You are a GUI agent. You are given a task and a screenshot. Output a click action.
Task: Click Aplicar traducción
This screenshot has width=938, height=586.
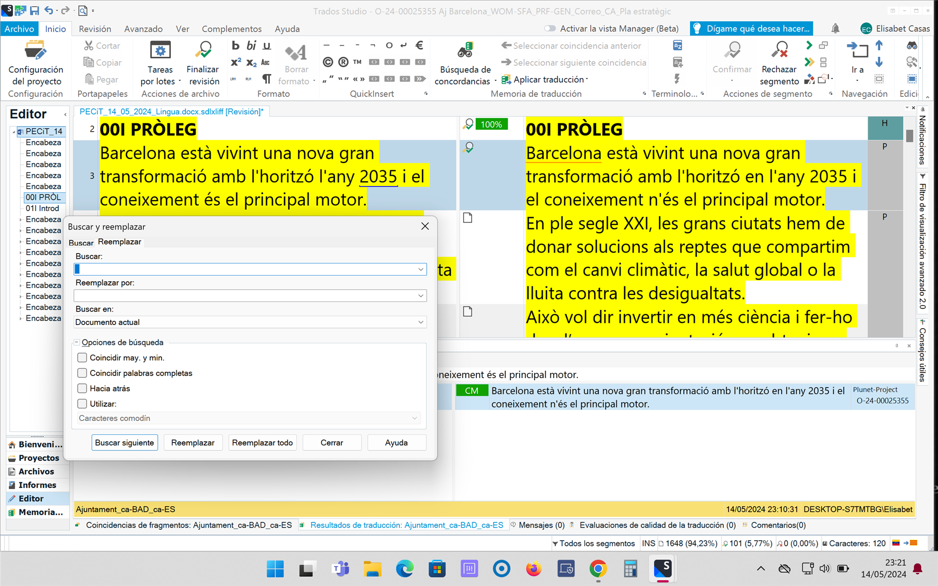click(x=544, y=79)
